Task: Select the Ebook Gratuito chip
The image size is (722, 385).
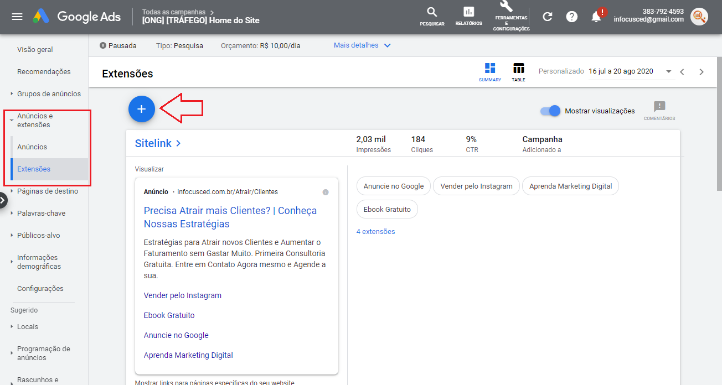Action: 387,209
